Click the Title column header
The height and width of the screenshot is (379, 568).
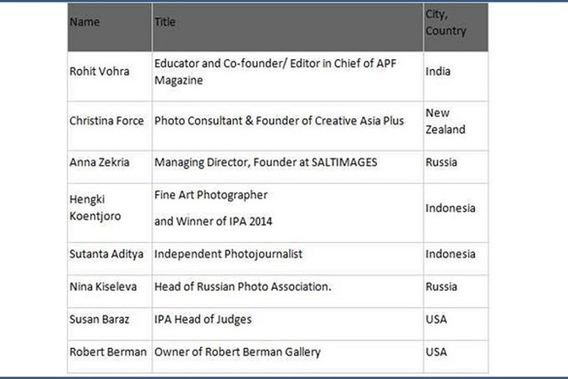click(x=165, y=23)
